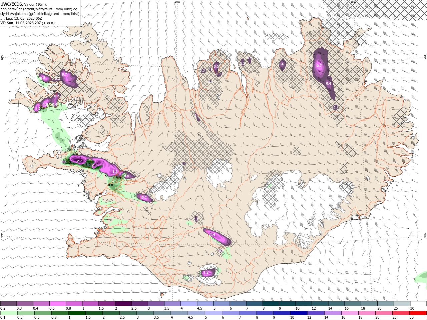Click the pale gray 25–30 upper legend swatch
The image size is (427, 320).
[402, 304]
